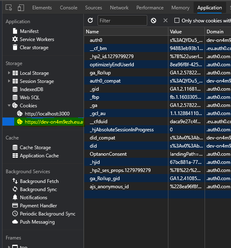
Task: Select https://dev-on4m9ezh.eu cookies entry
Action: pyautogui.click(x=54, y=122)
